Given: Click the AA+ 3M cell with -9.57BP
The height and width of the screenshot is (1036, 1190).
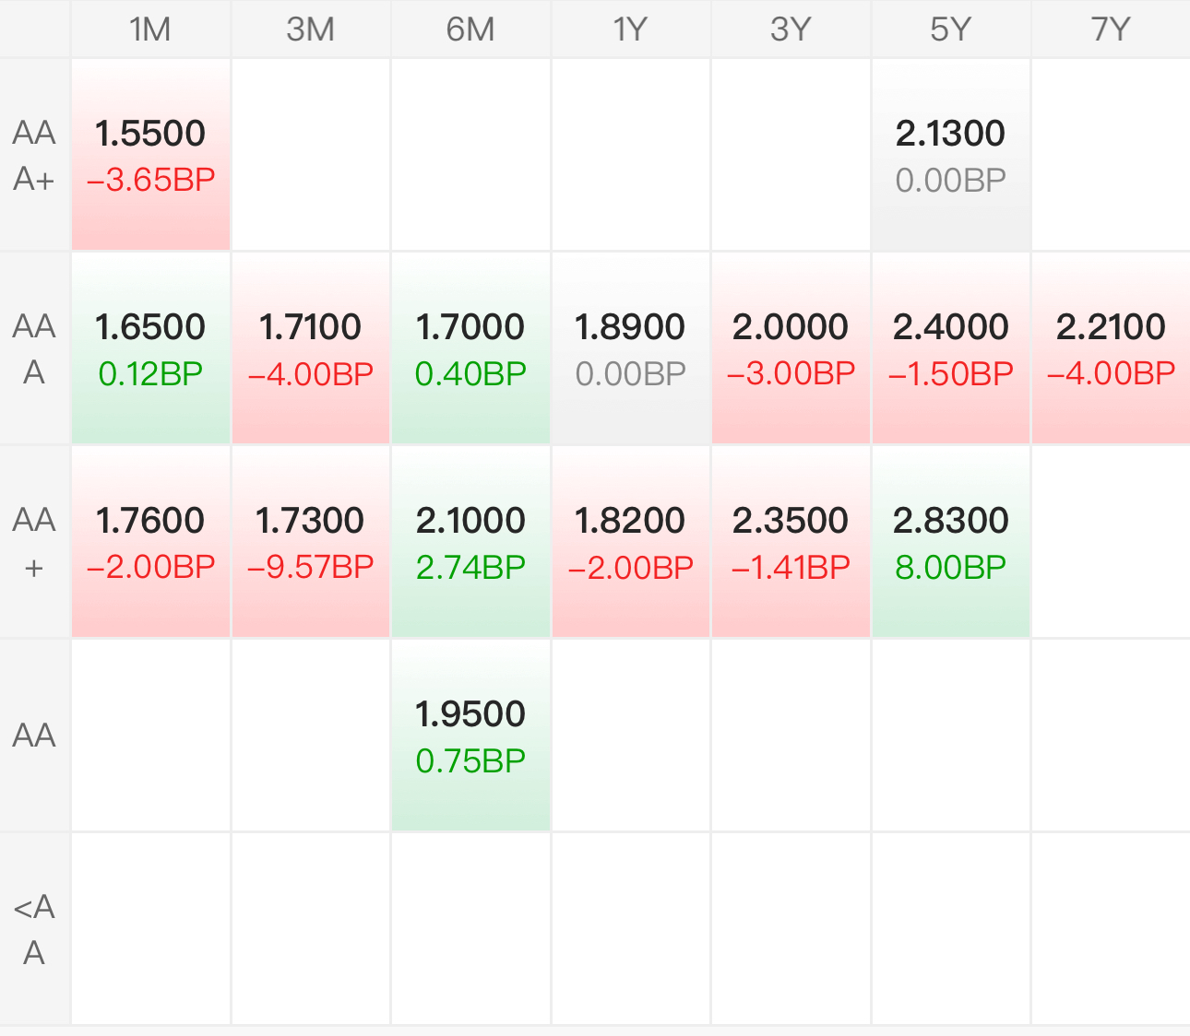Looking at the screenshot, I should click(310, 566).
